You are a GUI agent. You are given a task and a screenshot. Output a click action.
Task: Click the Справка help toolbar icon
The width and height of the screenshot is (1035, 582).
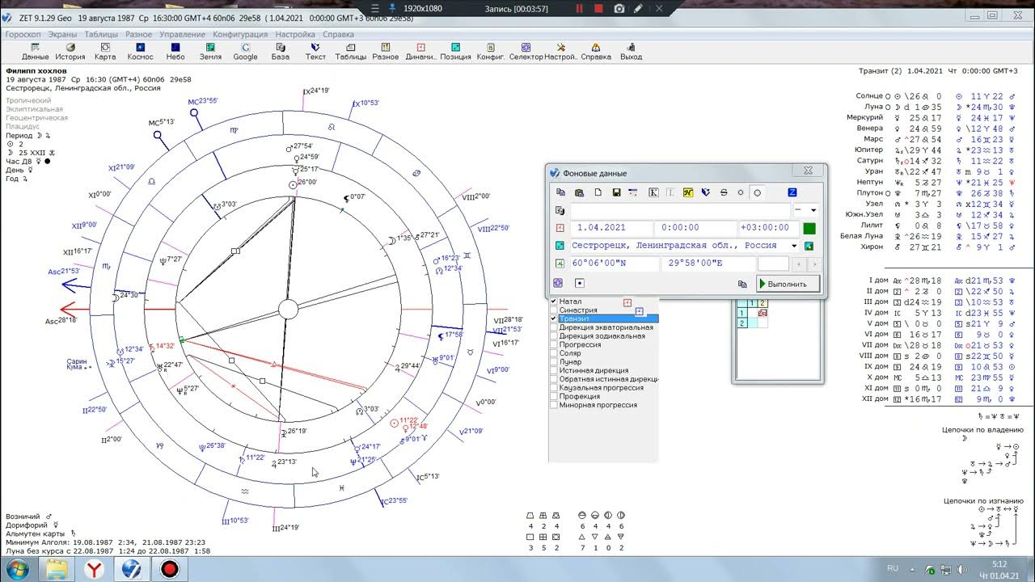click(596, 52)
